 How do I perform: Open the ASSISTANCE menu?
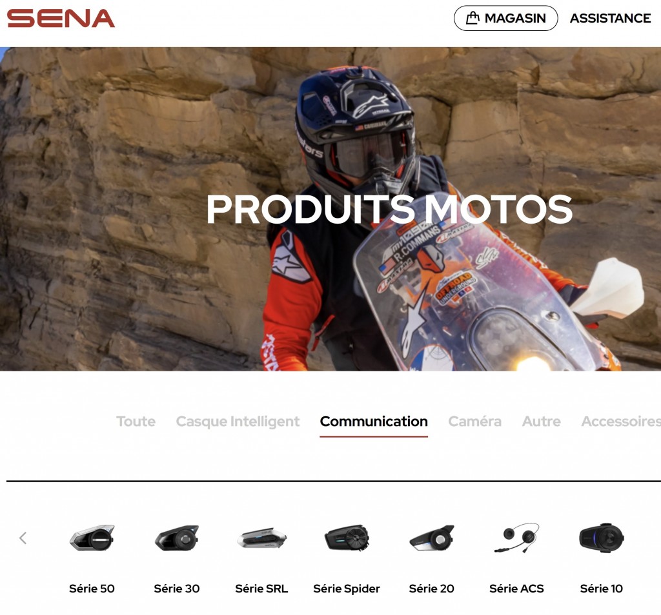[x=610, y=18]
